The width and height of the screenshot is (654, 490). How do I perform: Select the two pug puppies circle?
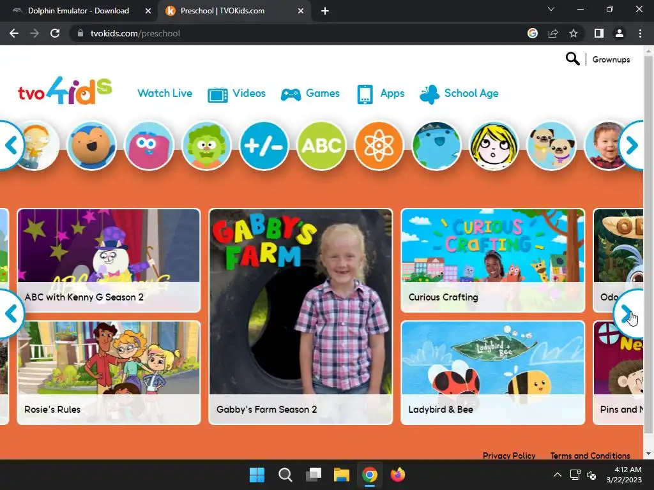click(551, 146)
